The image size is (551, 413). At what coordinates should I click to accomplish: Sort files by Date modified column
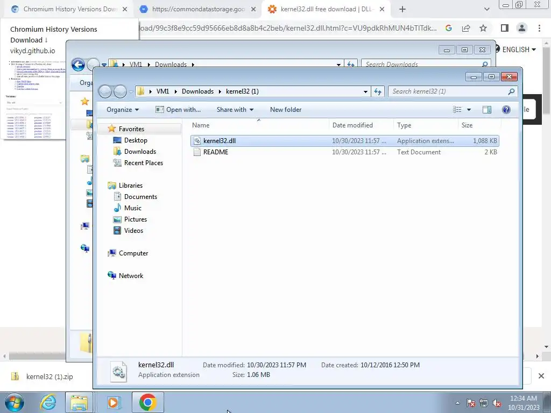352,125
